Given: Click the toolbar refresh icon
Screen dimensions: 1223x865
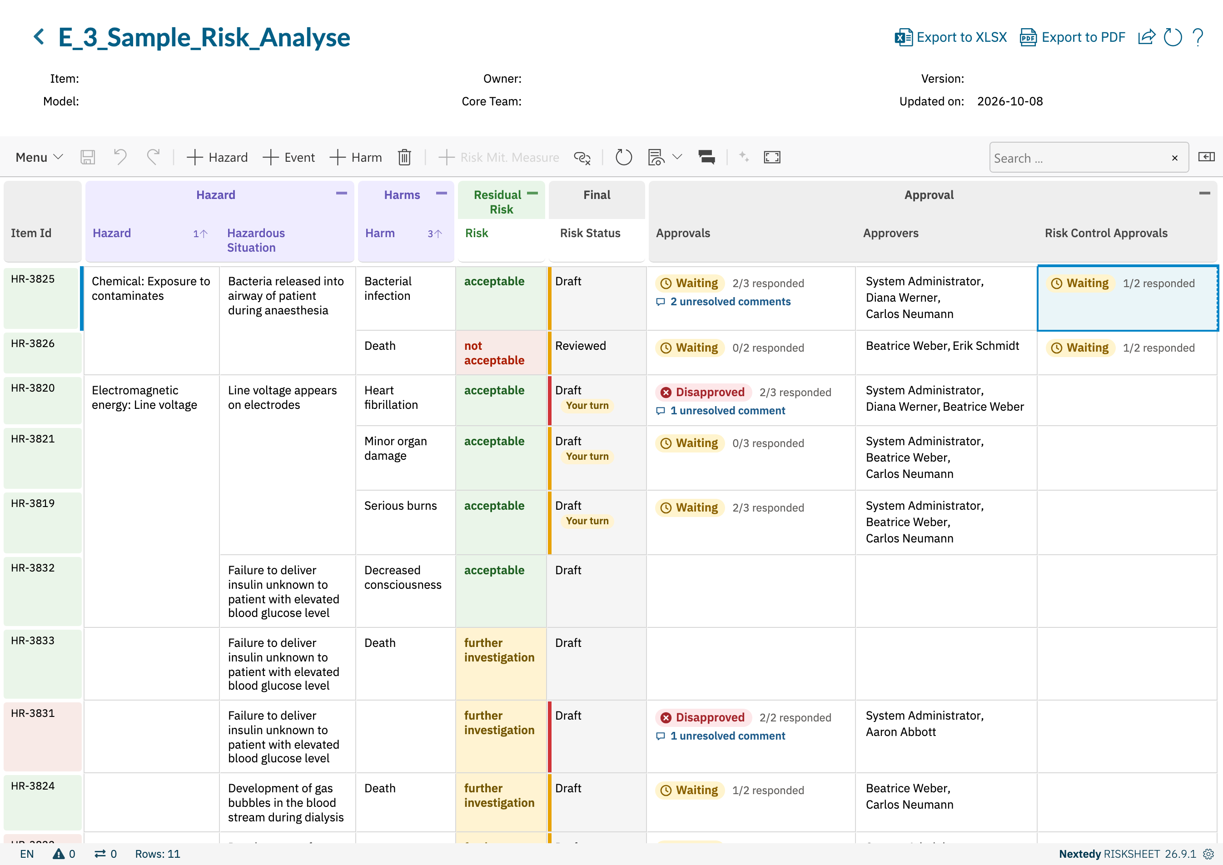Looking at the screenshot, I should tap(624, 157).
